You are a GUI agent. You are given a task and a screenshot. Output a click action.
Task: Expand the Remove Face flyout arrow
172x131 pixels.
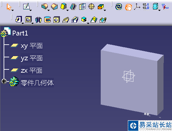pyautogui.click(x=105, y=10)
